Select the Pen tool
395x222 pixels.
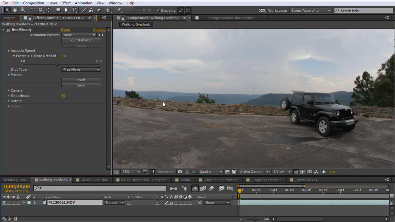(66, 10)
